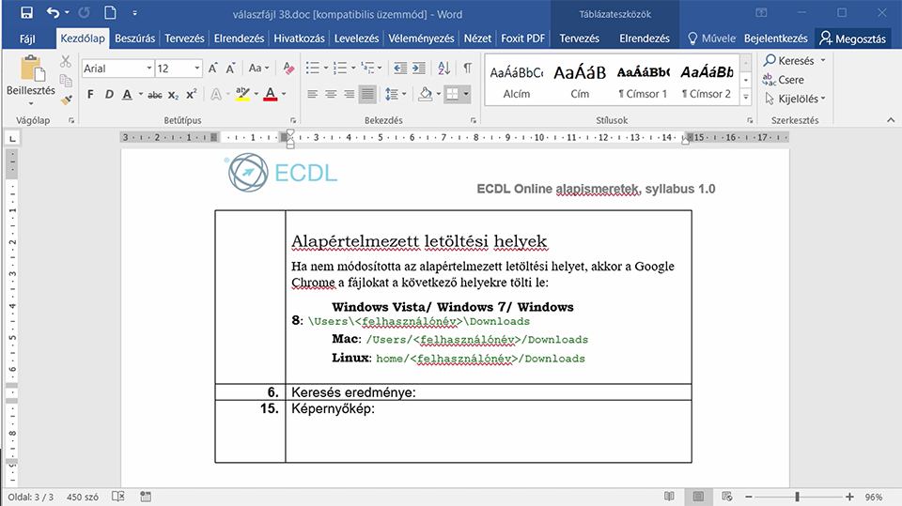Click the zoom in plus button

(x=849, y=497)
